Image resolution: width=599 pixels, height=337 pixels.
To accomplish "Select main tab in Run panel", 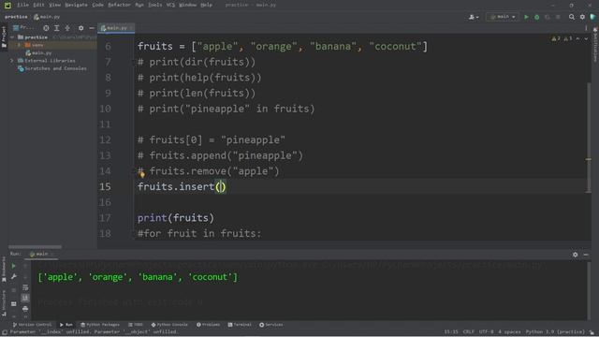I will pyautogui.click(x=41, y=254).
